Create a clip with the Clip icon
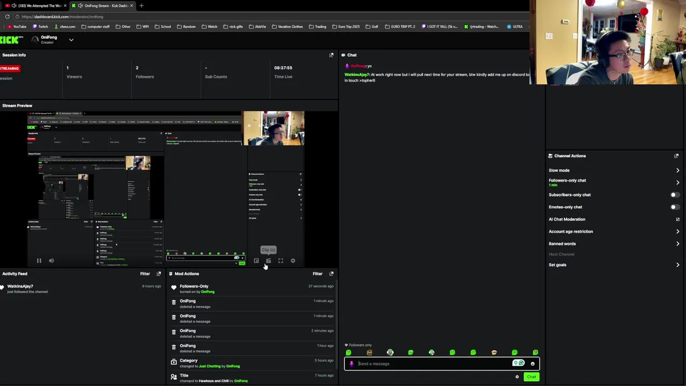Screen dimensions: 686x386 point(269,261)
